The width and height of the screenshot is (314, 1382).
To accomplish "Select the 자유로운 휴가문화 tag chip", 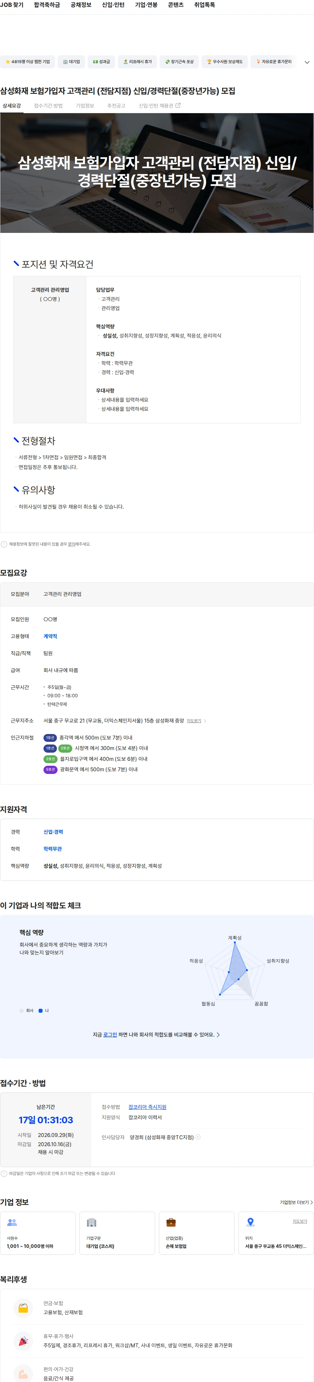I will [x=273, y=62].
